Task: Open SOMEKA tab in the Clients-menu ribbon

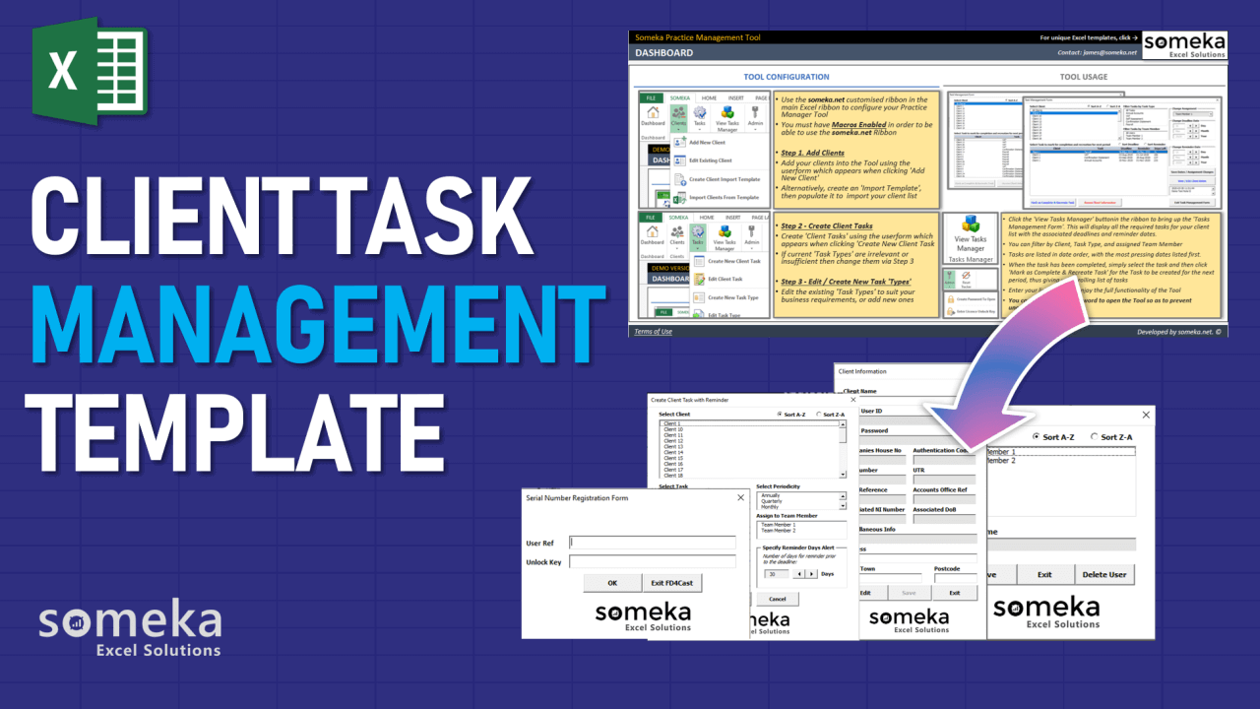Action: click(x=680, y=97)
